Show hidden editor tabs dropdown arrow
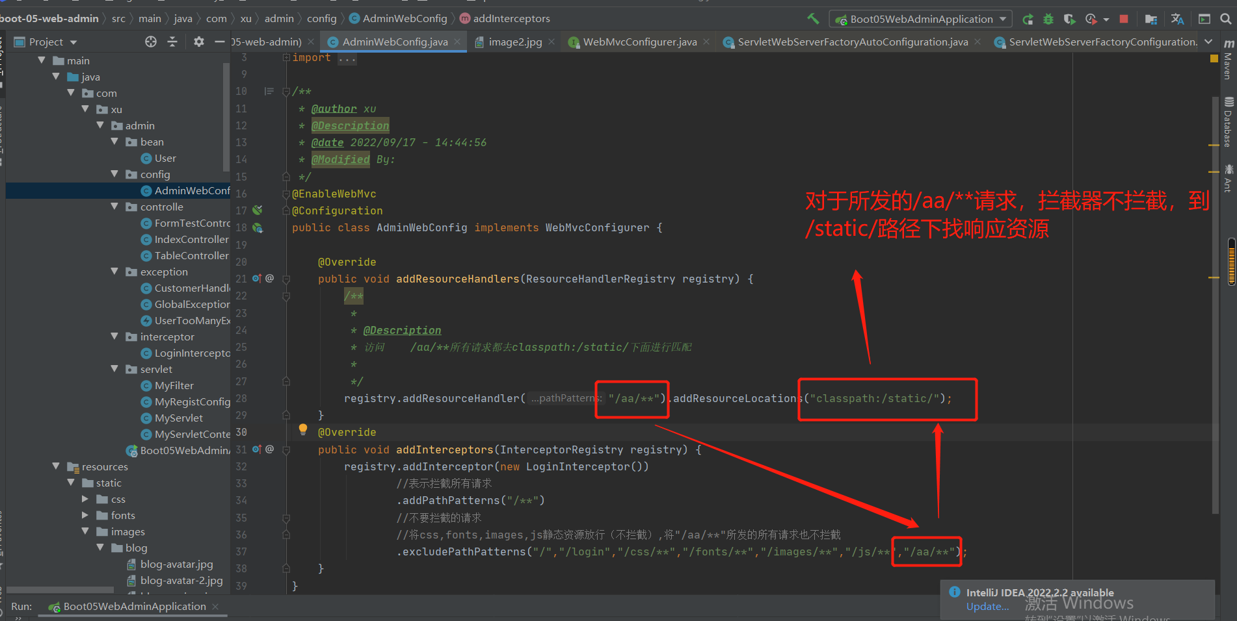This screenshot has height=621, width=1237. (1208, 42)
